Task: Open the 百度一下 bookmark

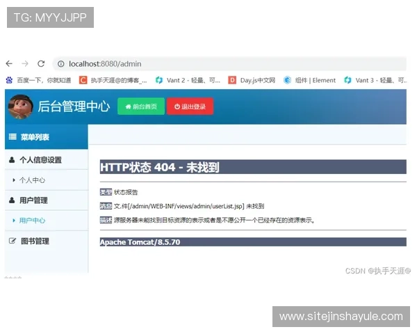Action: tap(38, 80)
